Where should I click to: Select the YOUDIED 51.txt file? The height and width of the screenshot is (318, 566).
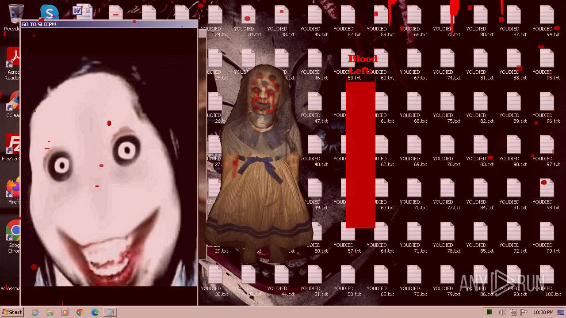point(314,281)
